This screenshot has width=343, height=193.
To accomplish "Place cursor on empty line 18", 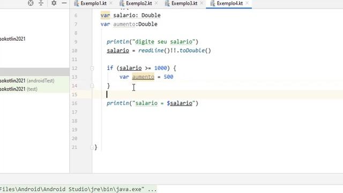I will 218,121.
